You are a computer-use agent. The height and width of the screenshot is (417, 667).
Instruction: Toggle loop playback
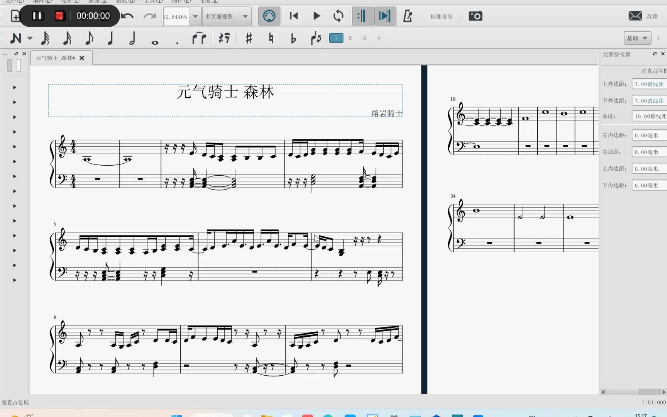point(338,16)
